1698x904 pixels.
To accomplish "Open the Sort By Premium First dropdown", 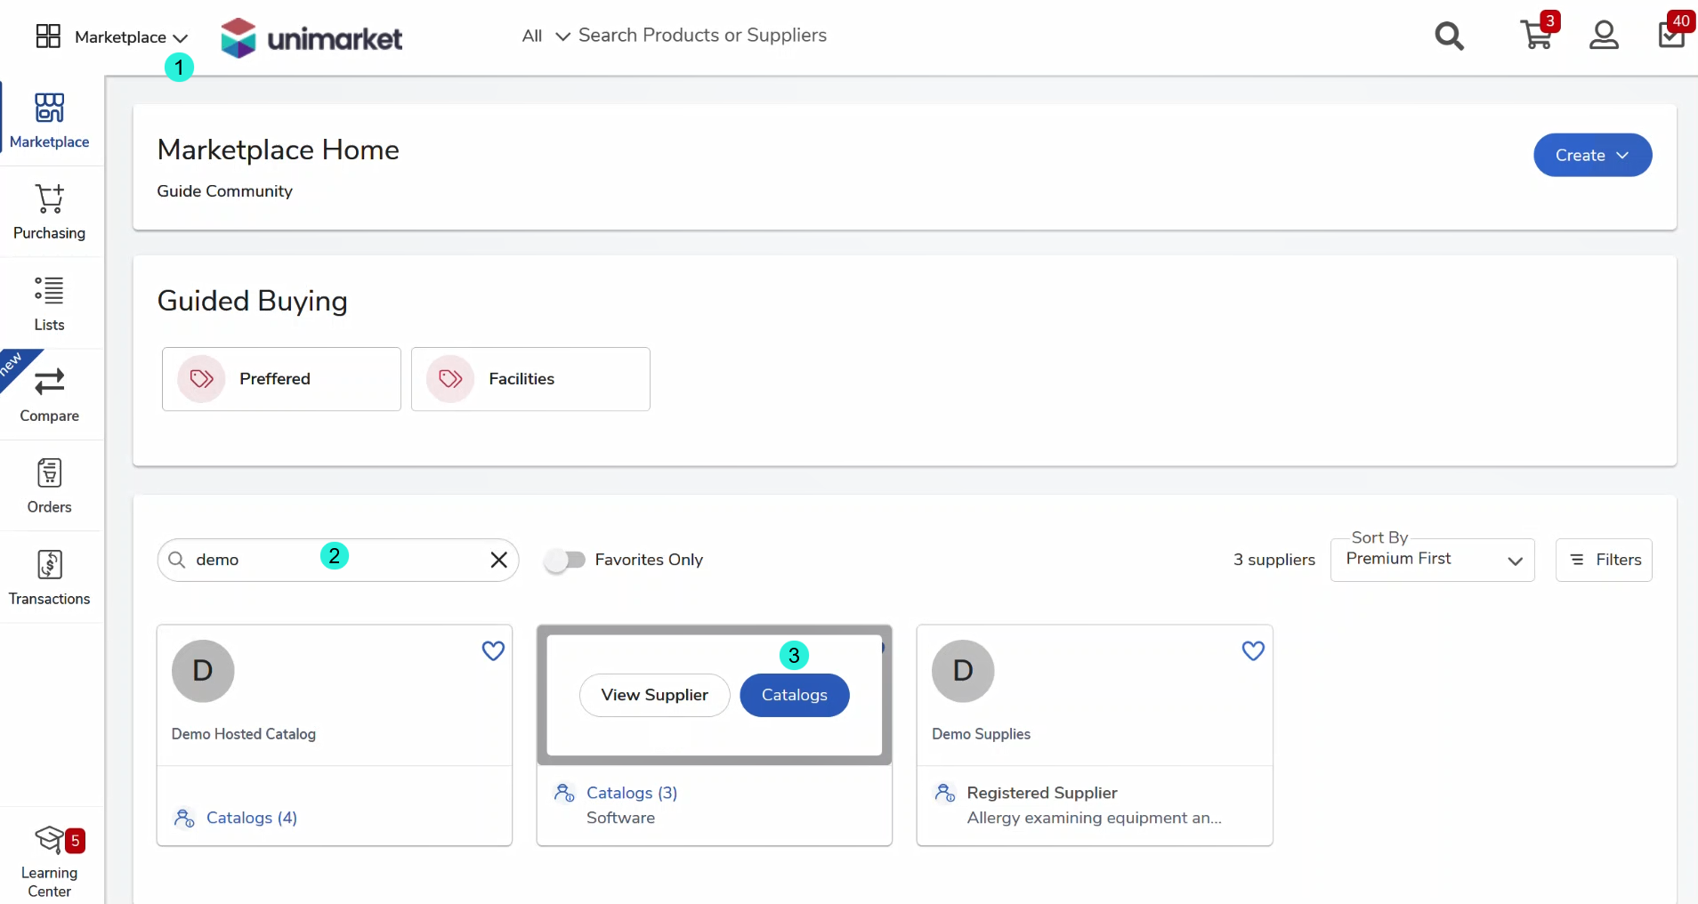I will click(x=1432, y=561).
